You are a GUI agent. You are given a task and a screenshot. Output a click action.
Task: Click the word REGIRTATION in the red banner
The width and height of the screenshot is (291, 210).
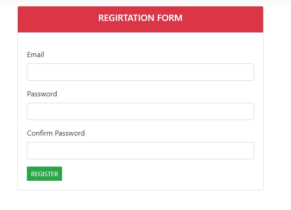point(126,18)
